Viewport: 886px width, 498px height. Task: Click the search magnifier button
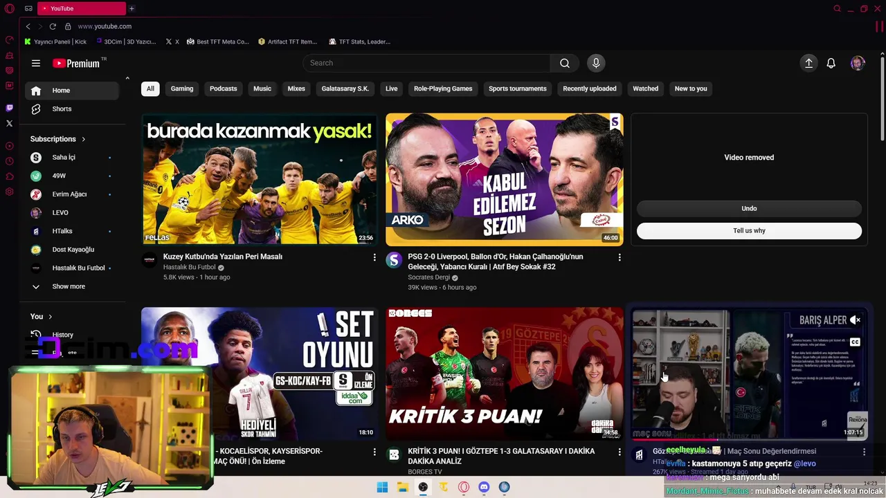(x=565, y=63)
